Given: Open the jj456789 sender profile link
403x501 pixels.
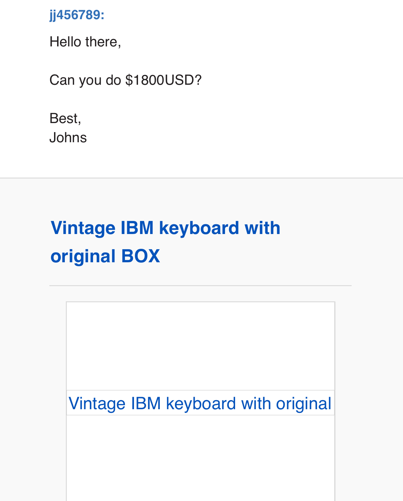Looking at the screenshot, I should click(x=77, y=15).
